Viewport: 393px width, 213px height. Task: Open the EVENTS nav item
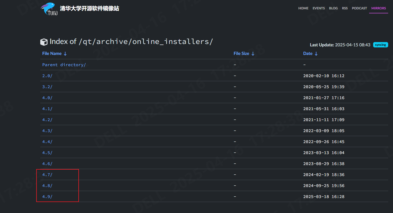coord(319,8)
